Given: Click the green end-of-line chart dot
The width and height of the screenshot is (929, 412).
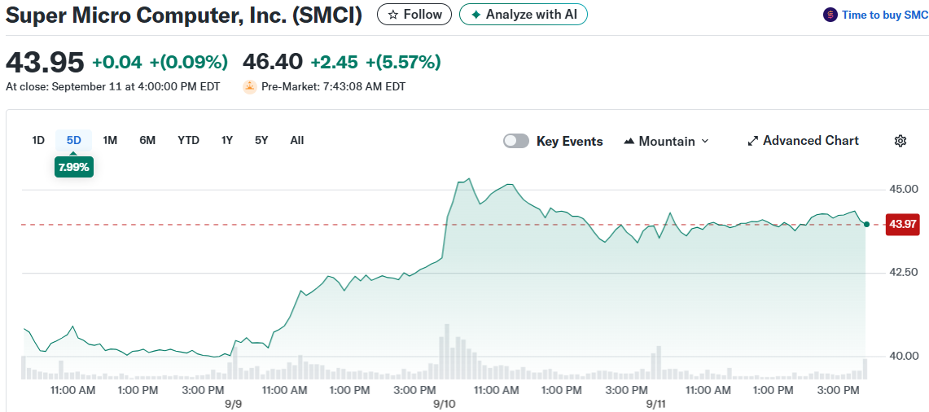Looking at the screenshot, I should pos(867,224).
